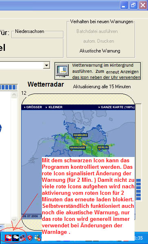The width and height of the screenshot is (148, 244).
Task: Click the blue vertical progress bar beside radar
Action: [138, 190]
